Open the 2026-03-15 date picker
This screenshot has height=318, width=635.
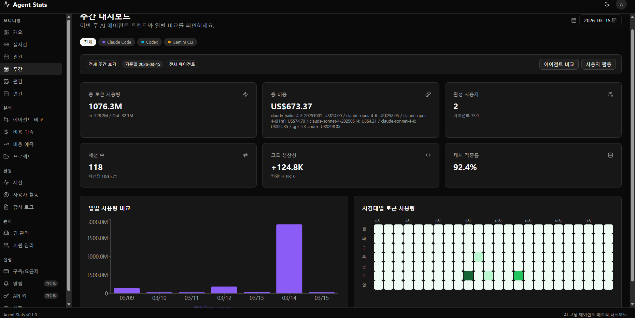[600, 20]
